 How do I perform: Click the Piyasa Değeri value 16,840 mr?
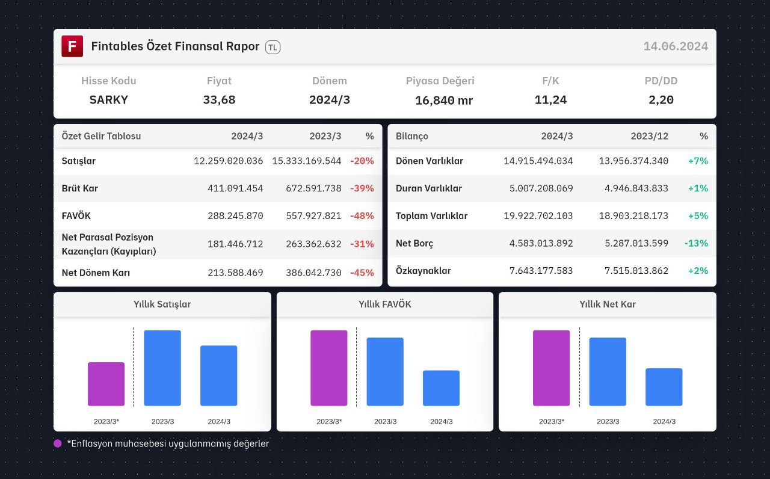[444, 100]
